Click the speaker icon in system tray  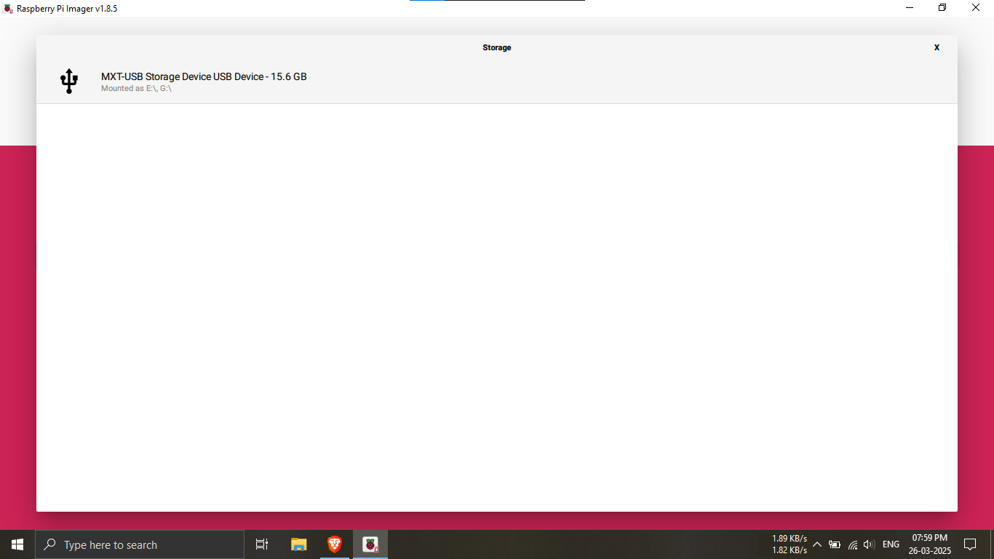[x=869, y=544]
